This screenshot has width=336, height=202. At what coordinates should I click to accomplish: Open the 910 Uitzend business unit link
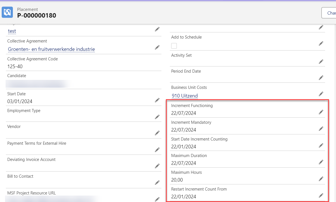click(185, 96)
